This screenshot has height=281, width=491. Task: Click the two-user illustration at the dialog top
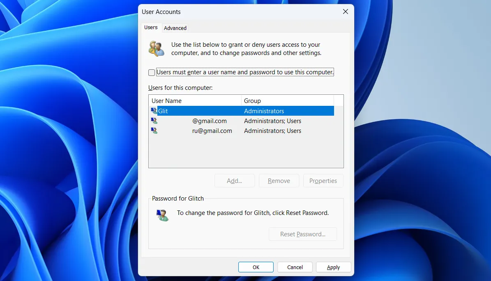point(156,48)
